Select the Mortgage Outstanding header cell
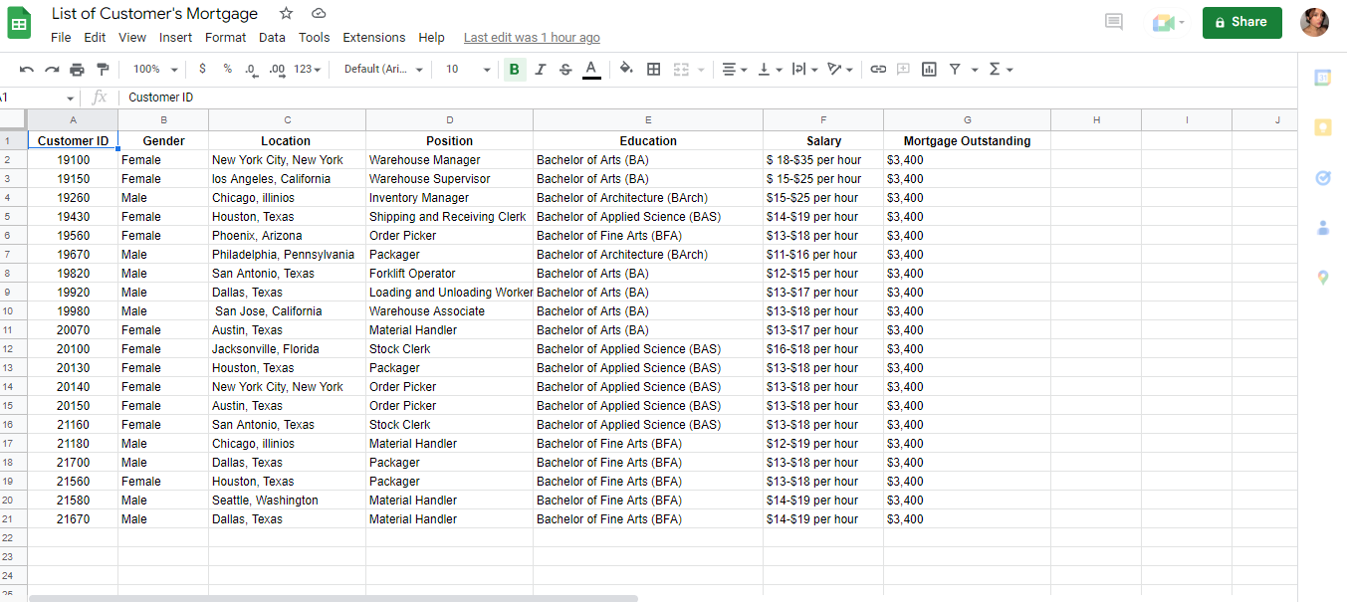 [967, 141]
